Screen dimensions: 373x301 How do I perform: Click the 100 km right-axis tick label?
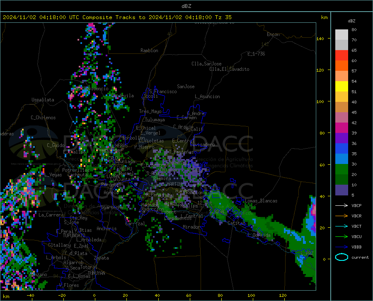point(320,101)
